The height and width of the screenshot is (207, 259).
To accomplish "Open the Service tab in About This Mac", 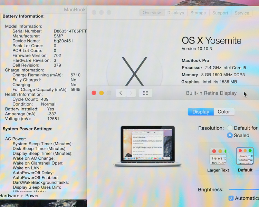I will [242, 13].
